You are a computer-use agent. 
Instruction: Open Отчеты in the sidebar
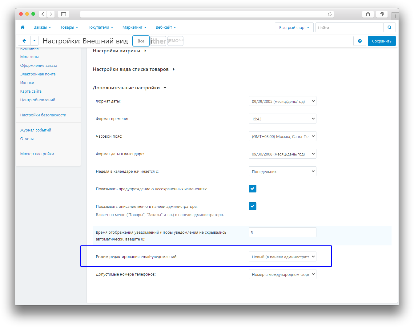click(x=27, y=139)
